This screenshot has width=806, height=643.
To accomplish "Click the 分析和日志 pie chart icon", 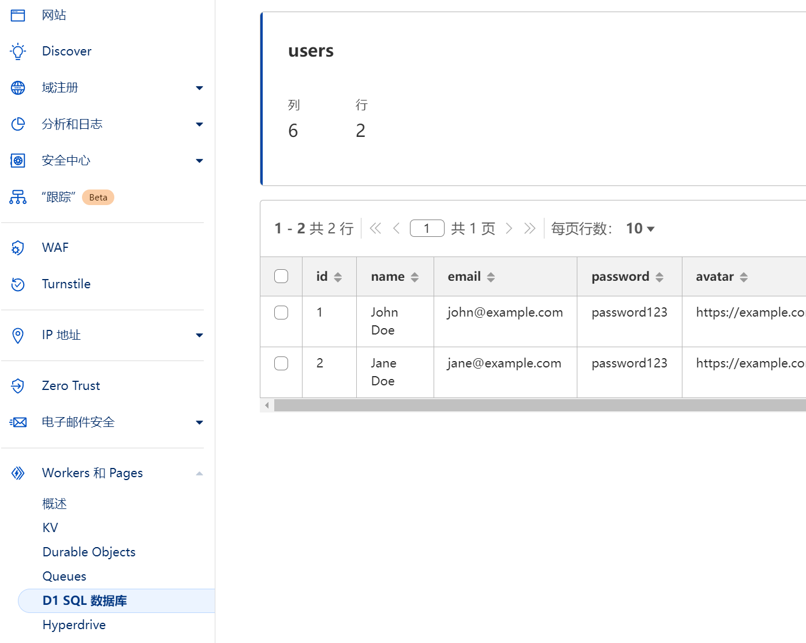I will pyautogui.click(x=18, y=124).
